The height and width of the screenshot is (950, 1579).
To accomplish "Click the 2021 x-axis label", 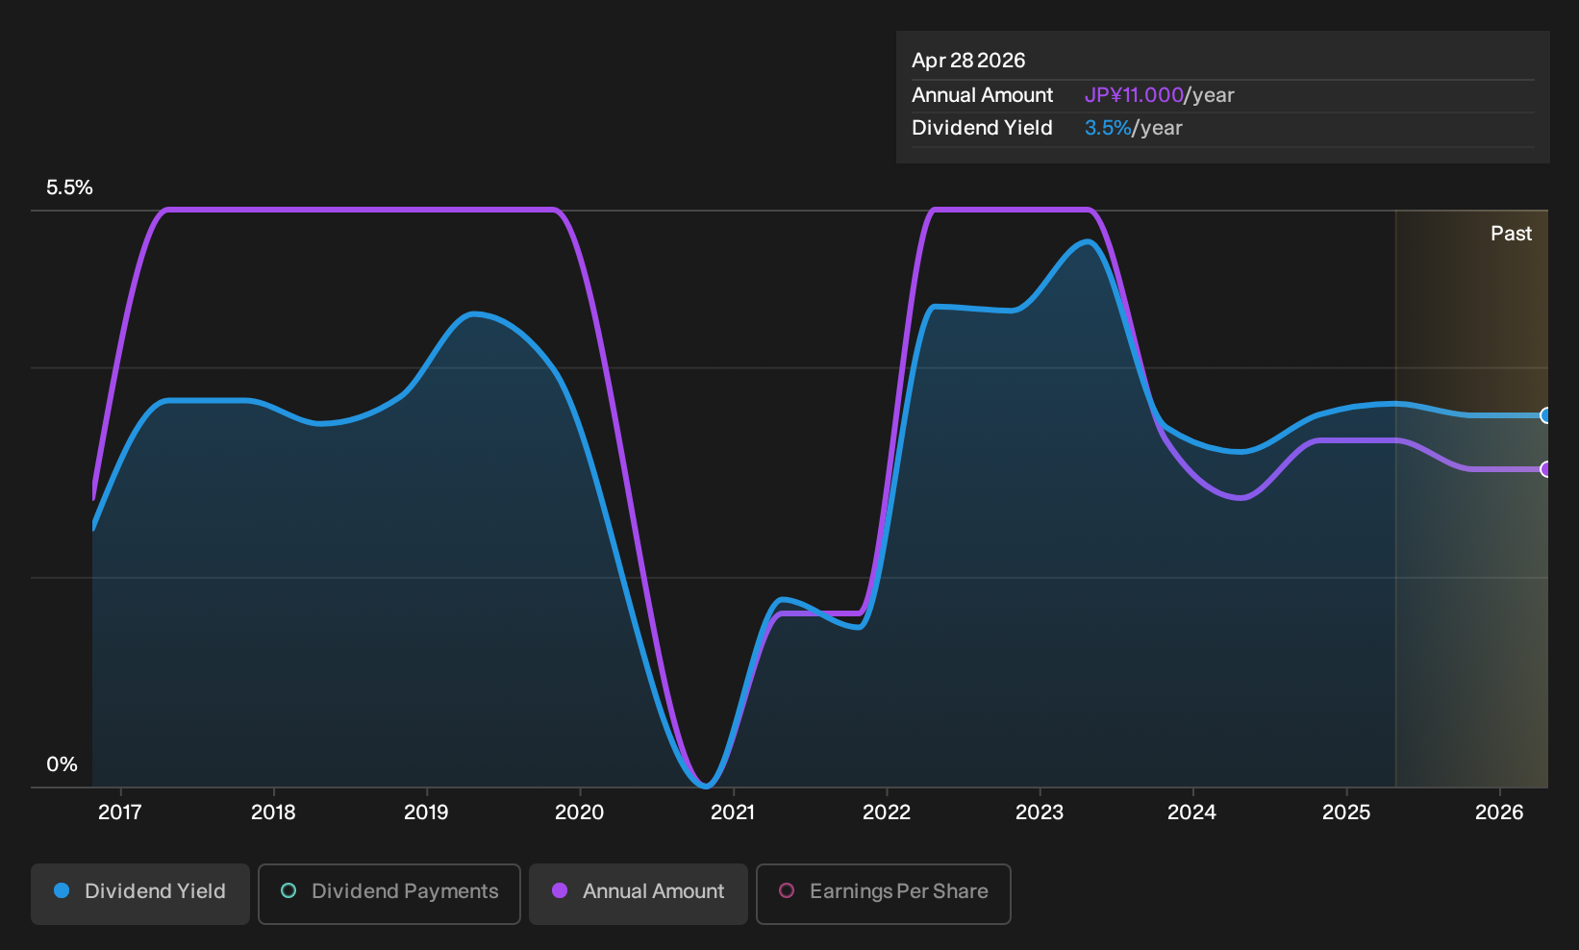I will tap(733, 812).
